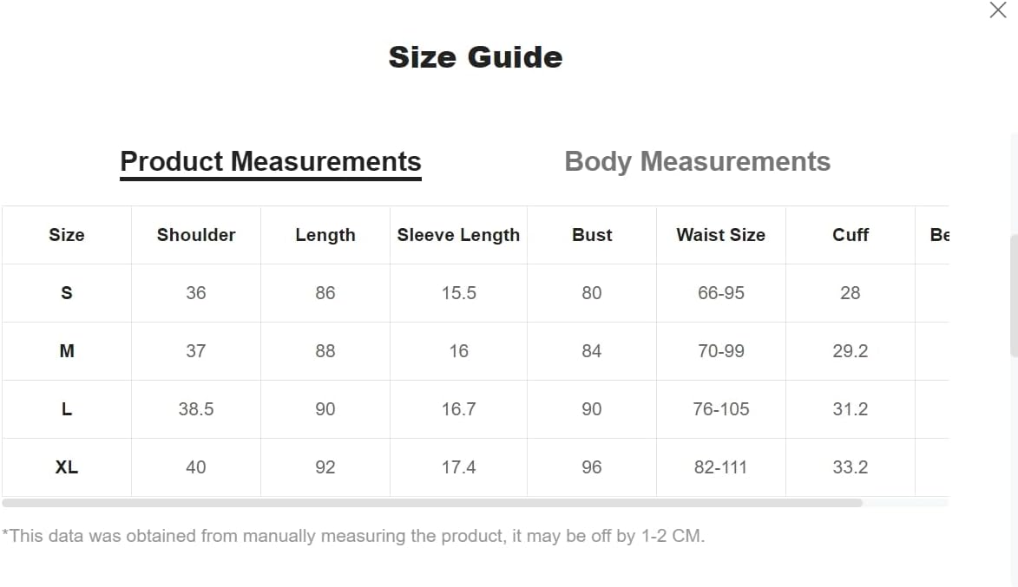Select the L size row label

tap(67, 409)
